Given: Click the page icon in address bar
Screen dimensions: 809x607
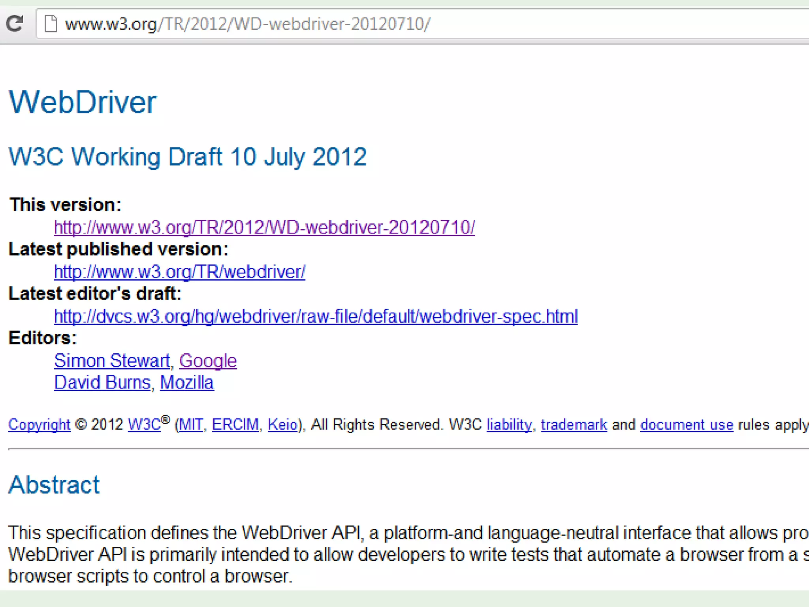Looking at the screenshot, I should (x=51, y=24).
